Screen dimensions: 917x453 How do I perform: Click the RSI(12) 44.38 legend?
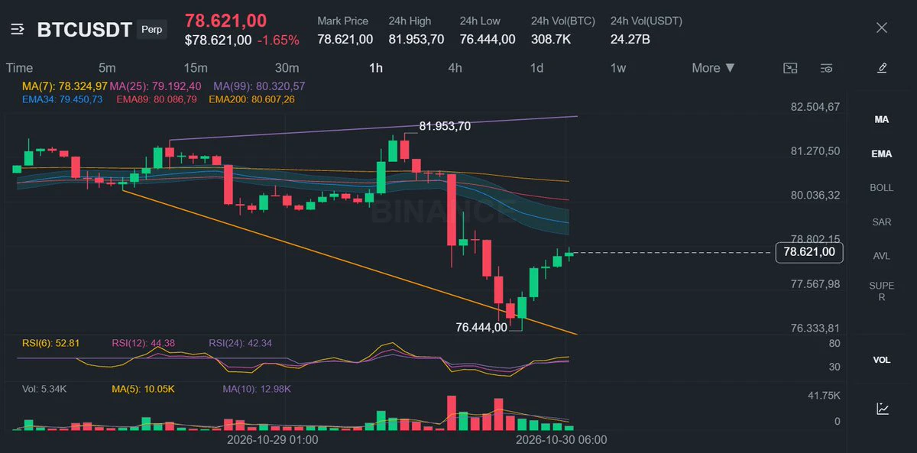click(143, 343)
